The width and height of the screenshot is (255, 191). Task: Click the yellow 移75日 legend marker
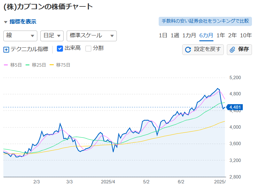(52, 65)
